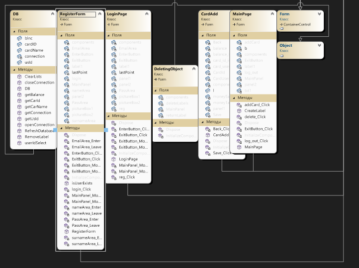
Task: Select the RemoveLabel method icon
Action: pos(19,137)
